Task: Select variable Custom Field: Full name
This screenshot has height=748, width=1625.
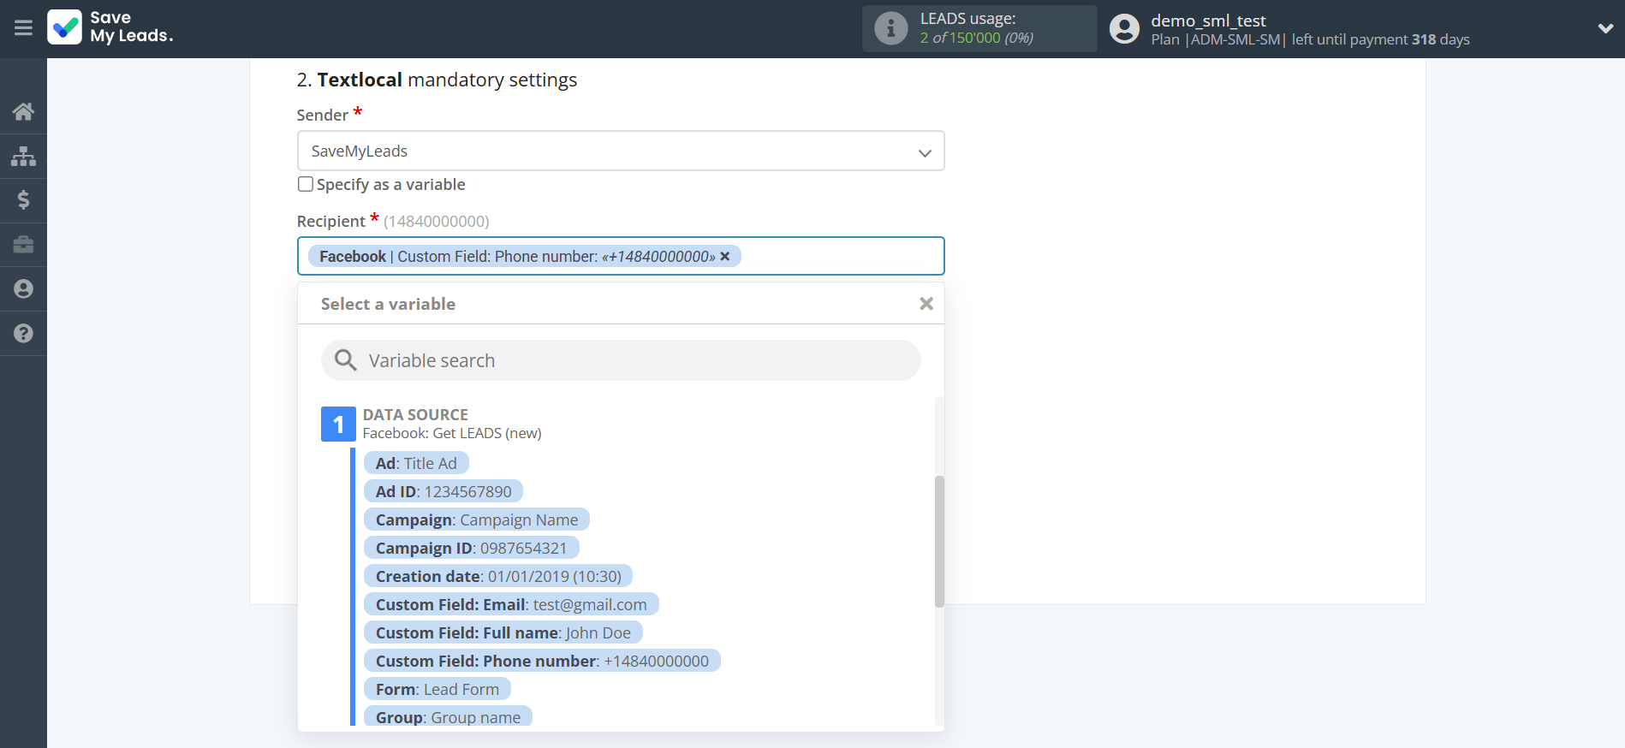Action: click(503, 632)
